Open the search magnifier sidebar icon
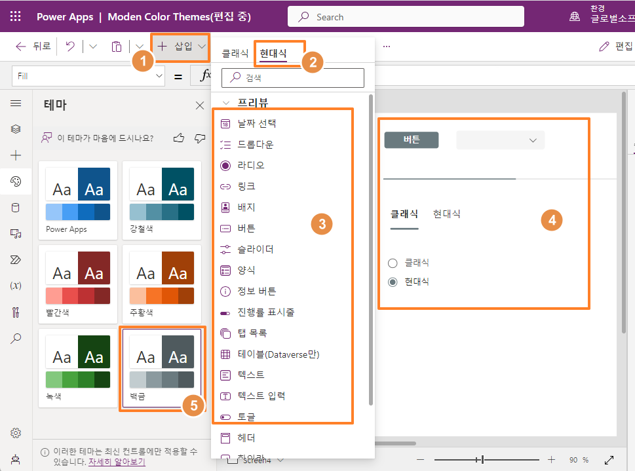The width and height of the screenshot is (635, 471). coord(16,339)
